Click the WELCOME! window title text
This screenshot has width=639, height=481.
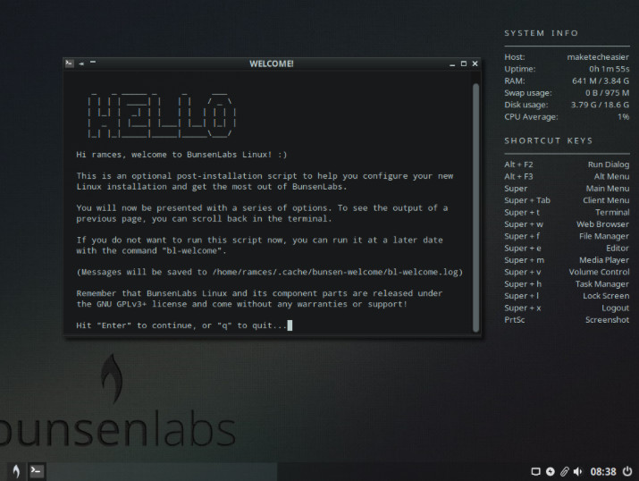[272, 64]
